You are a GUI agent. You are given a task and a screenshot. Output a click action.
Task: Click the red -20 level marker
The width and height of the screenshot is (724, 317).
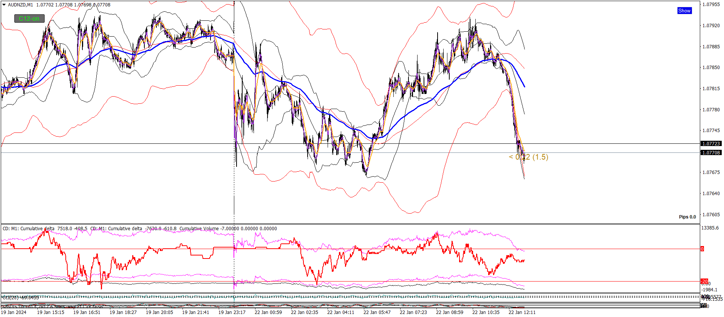(x=704, y=282)
